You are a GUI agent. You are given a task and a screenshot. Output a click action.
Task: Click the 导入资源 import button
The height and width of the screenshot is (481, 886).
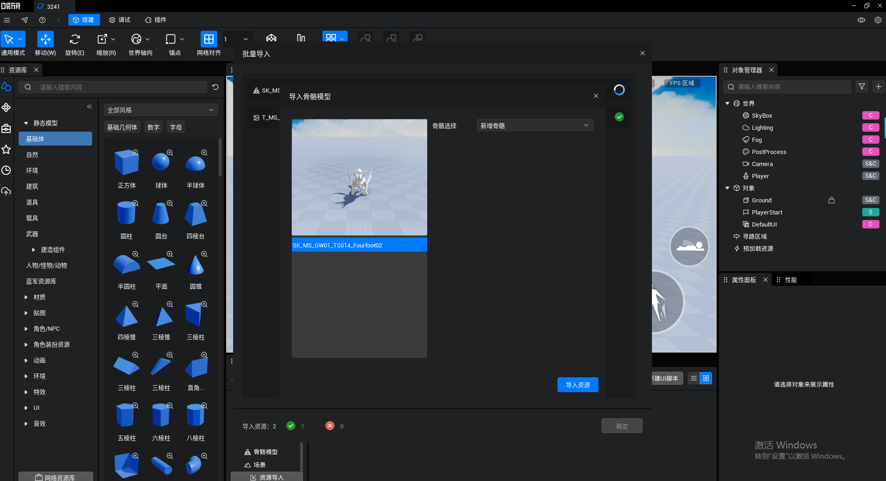click(x=577, y=385)
